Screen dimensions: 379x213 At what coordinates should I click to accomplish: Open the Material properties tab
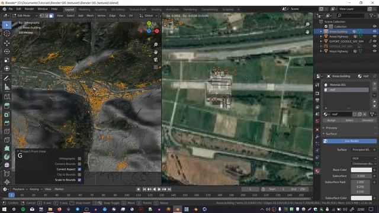coord(317,171)
